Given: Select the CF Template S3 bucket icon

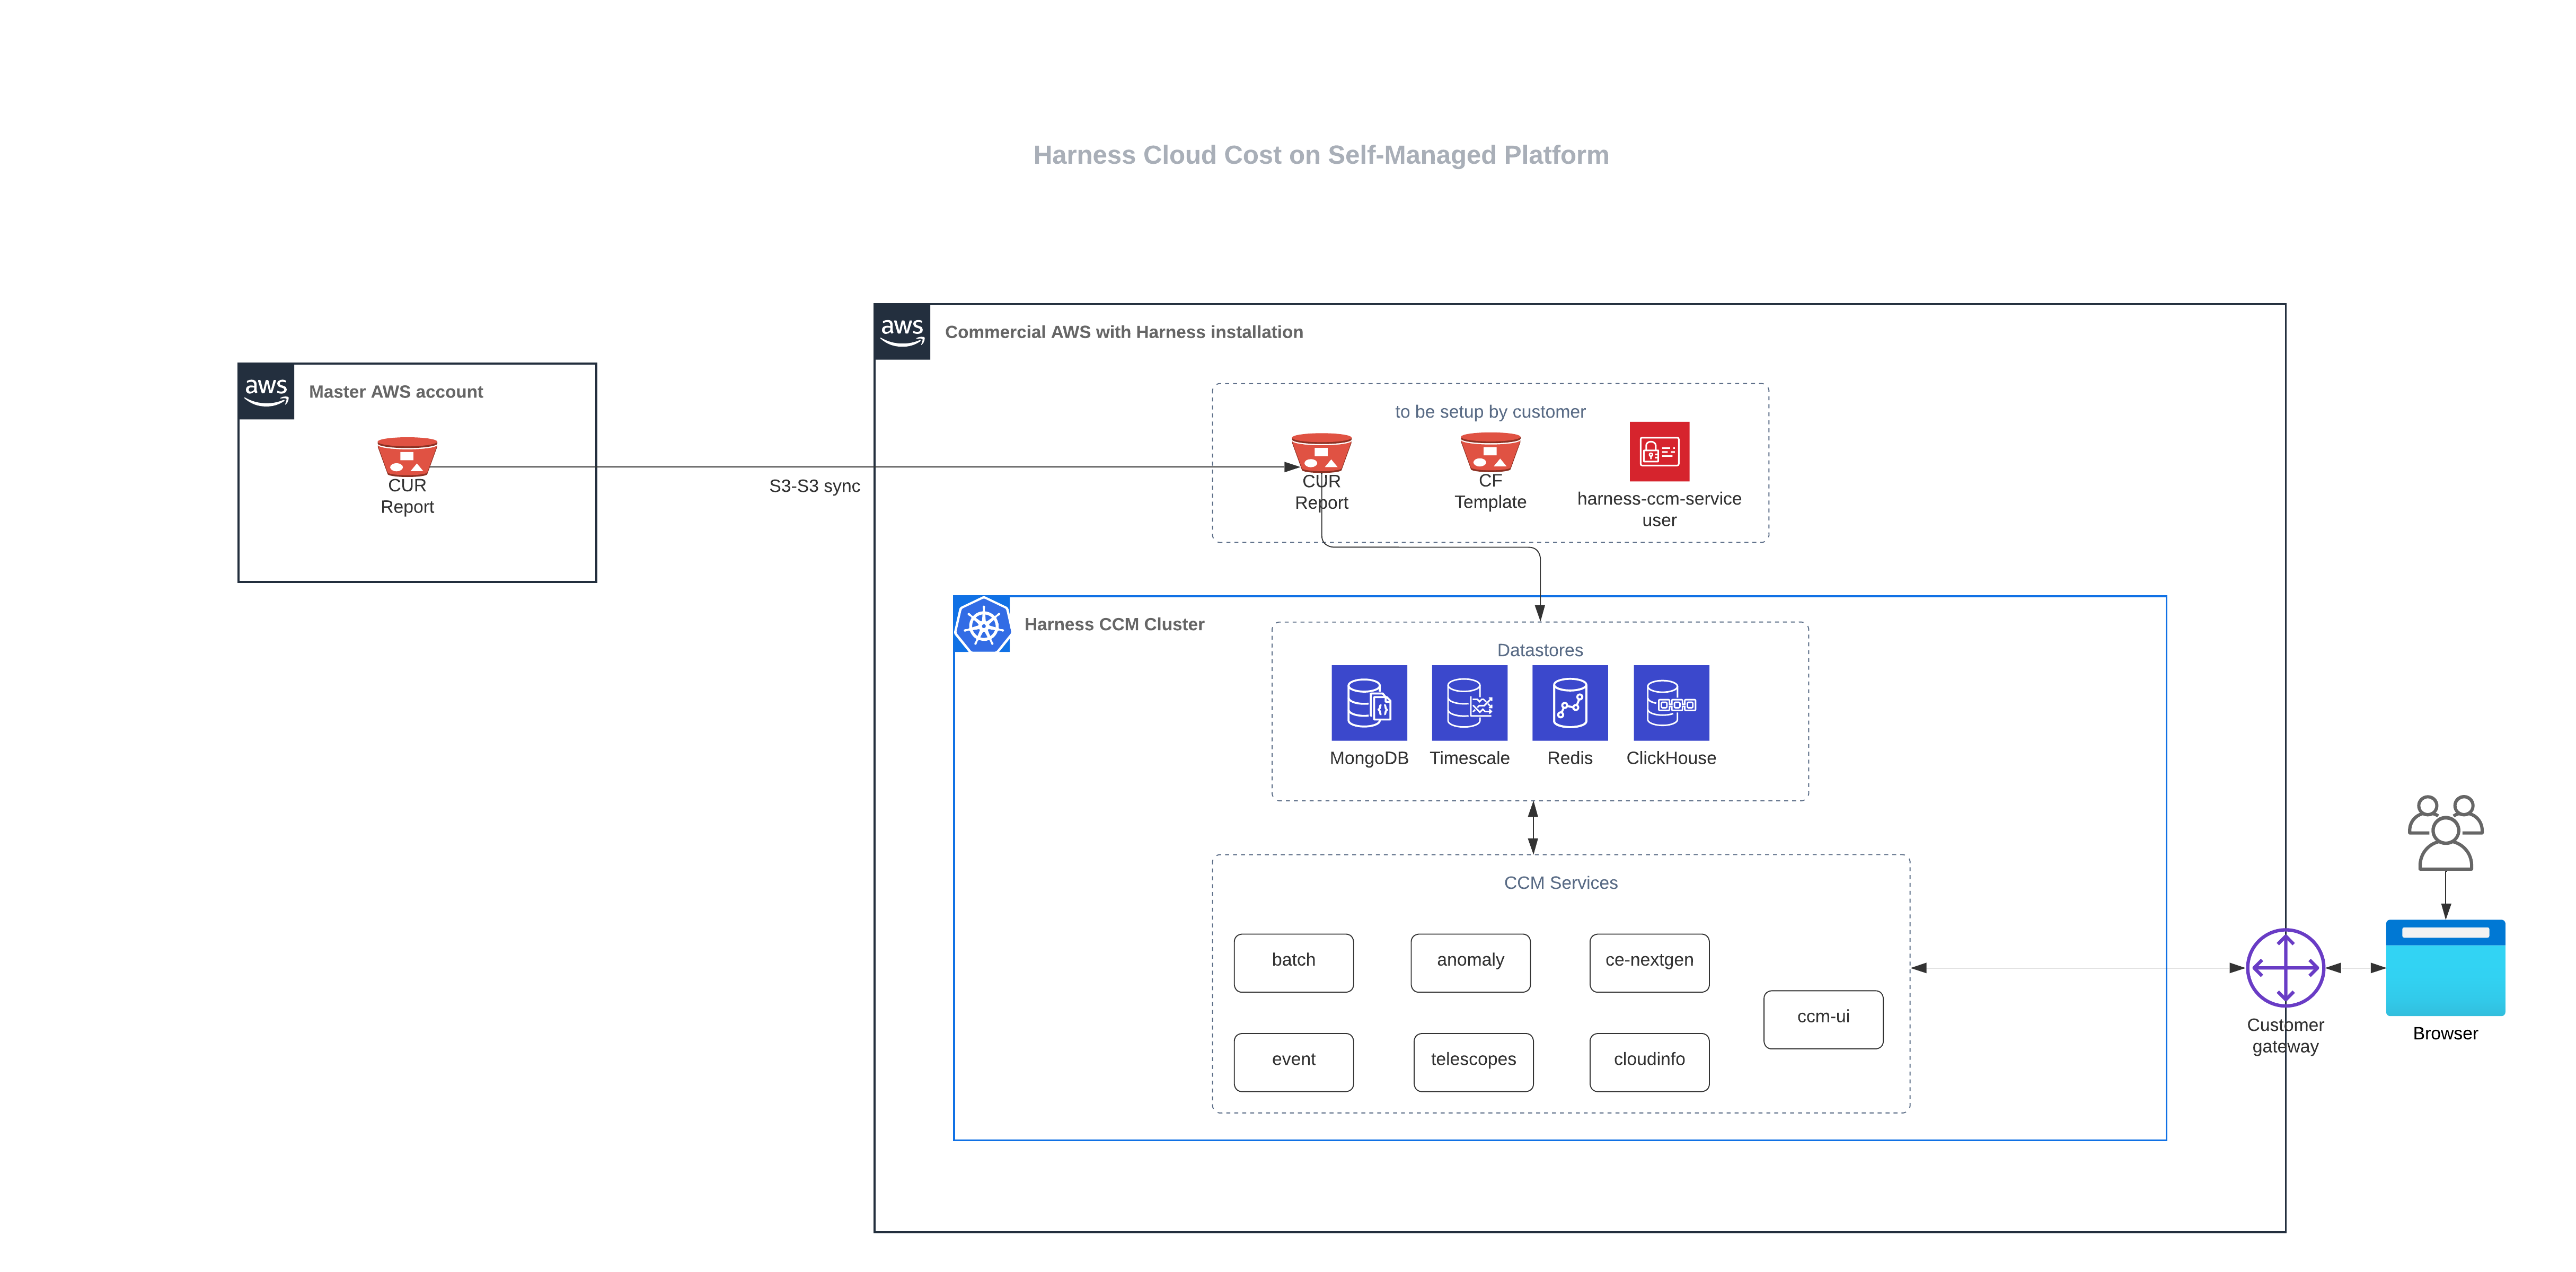Looking at the screenshot, I should pos(1490,452).
